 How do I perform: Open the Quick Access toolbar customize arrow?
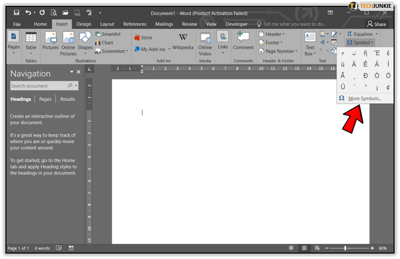click(100, 13)
